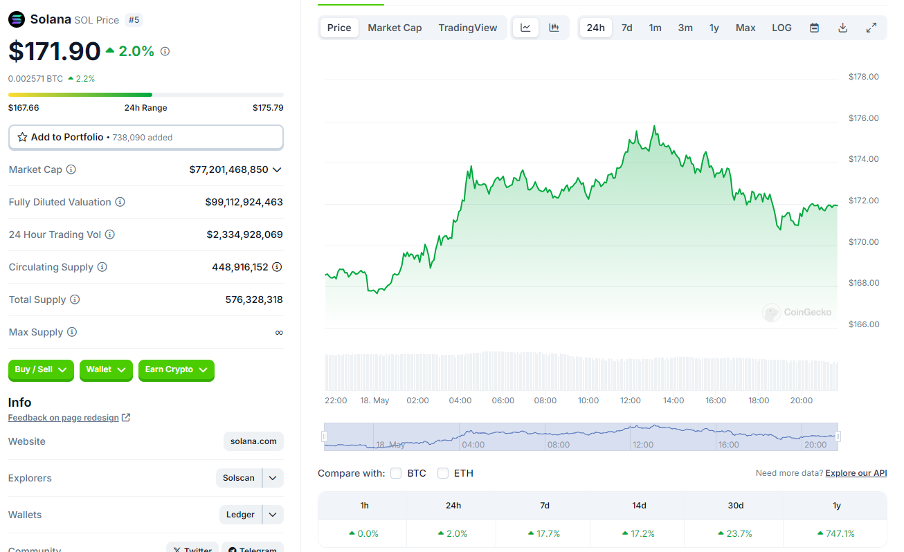This screenshot has height=552, width=904.
Task: Select the Market Cap chart tab
Action: click(395, 28)
